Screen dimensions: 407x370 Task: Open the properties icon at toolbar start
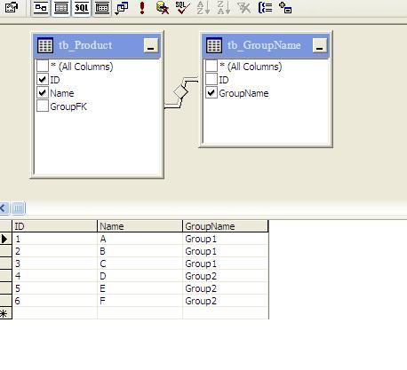[12, 7]
